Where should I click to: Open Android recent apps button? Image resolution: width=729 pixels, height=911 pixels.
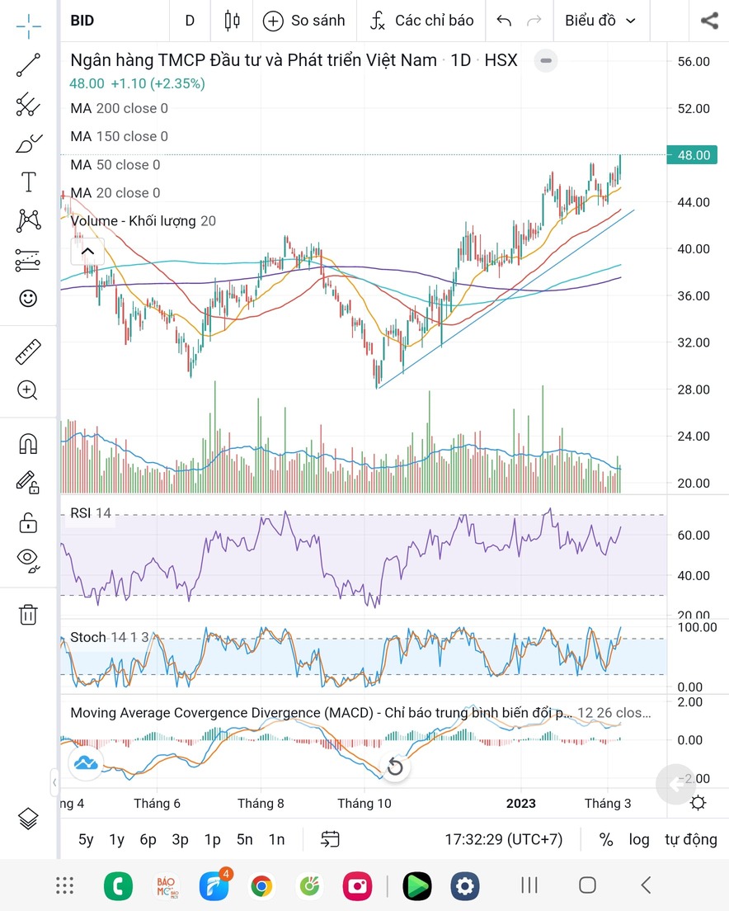click(x=529, y=885)
